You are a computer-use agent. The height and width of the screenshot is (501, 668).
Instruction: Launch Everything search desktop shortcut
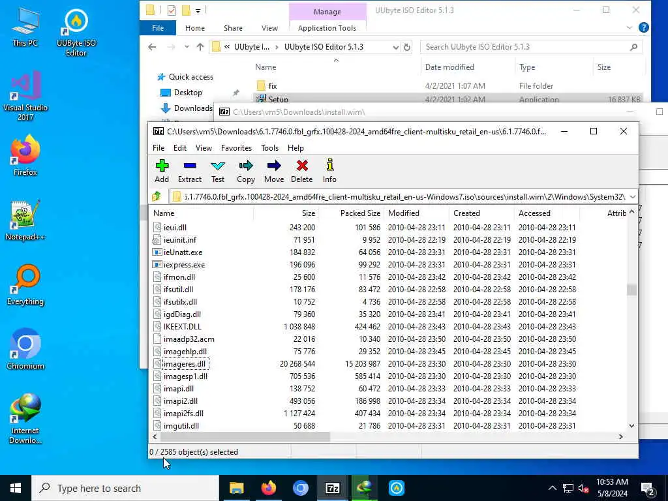(25, 285)
